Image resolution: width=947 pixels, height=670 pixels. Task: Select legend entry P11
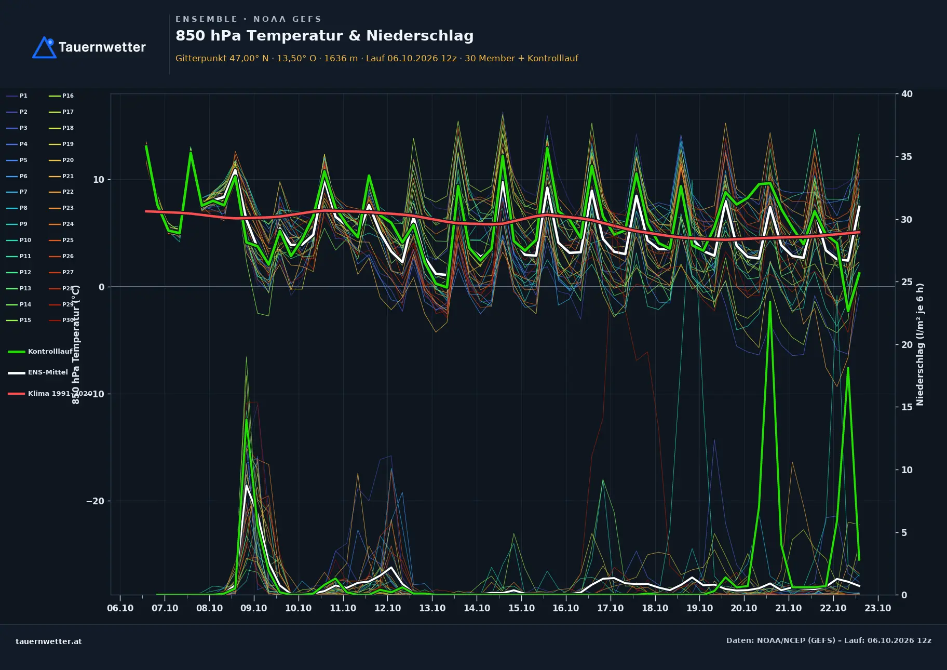pos(19,257)
